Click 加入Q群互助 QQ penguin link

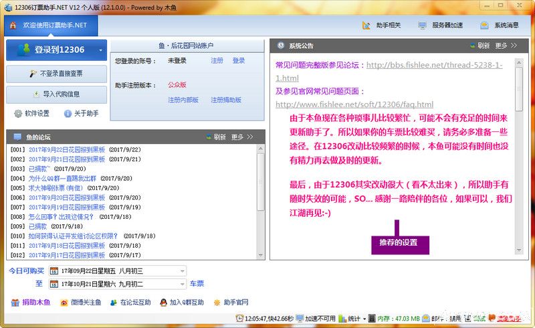[x=182, y=303]
